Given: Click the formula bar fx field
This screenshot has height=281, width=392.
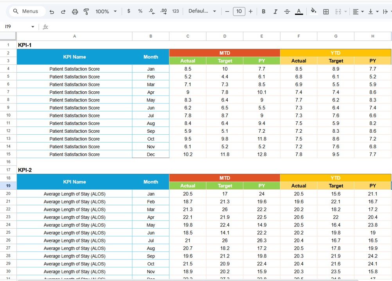Looking at the screenshot, I should click(x=45, y=27).
